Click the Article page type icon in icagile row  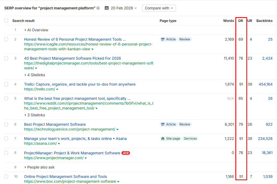tap(163, 39)
